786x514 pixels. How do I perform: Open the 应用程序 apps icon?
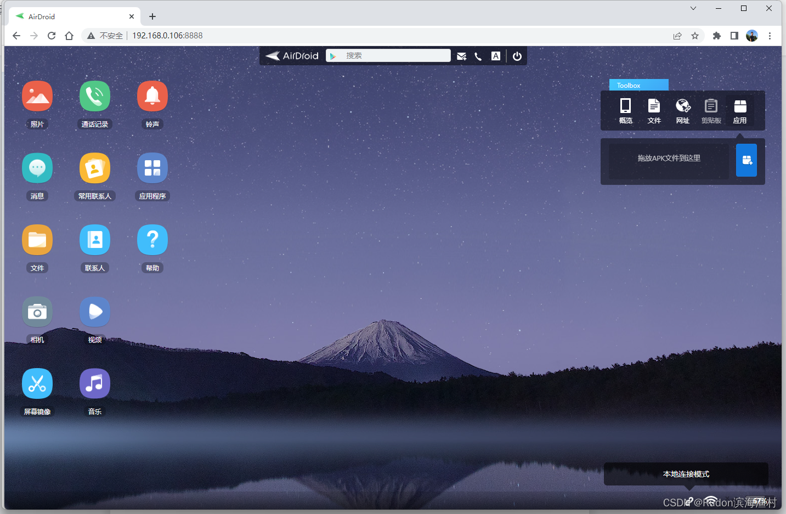[x=152, y=168]
